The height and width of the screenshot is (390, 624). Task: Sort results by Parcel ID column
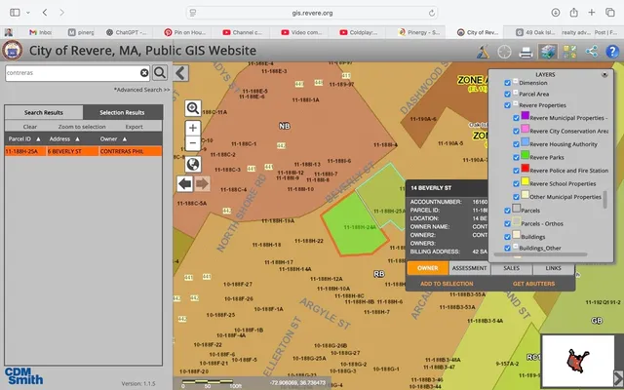coord(22,139)
